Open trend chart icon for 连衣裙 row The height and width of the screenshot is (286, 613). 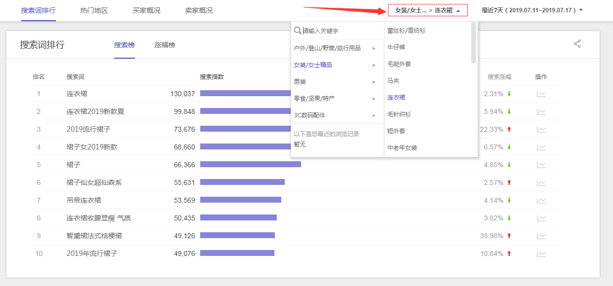click(541, 94)
